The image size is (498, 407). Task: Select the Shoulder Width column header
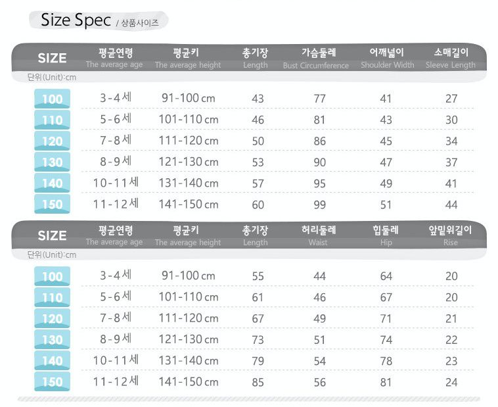click(x=387, y=58)
